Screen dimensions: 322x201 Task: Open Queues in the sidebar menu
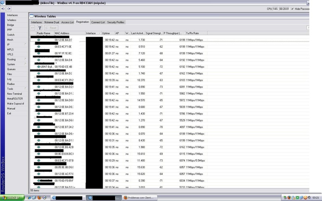click(11, 69)
